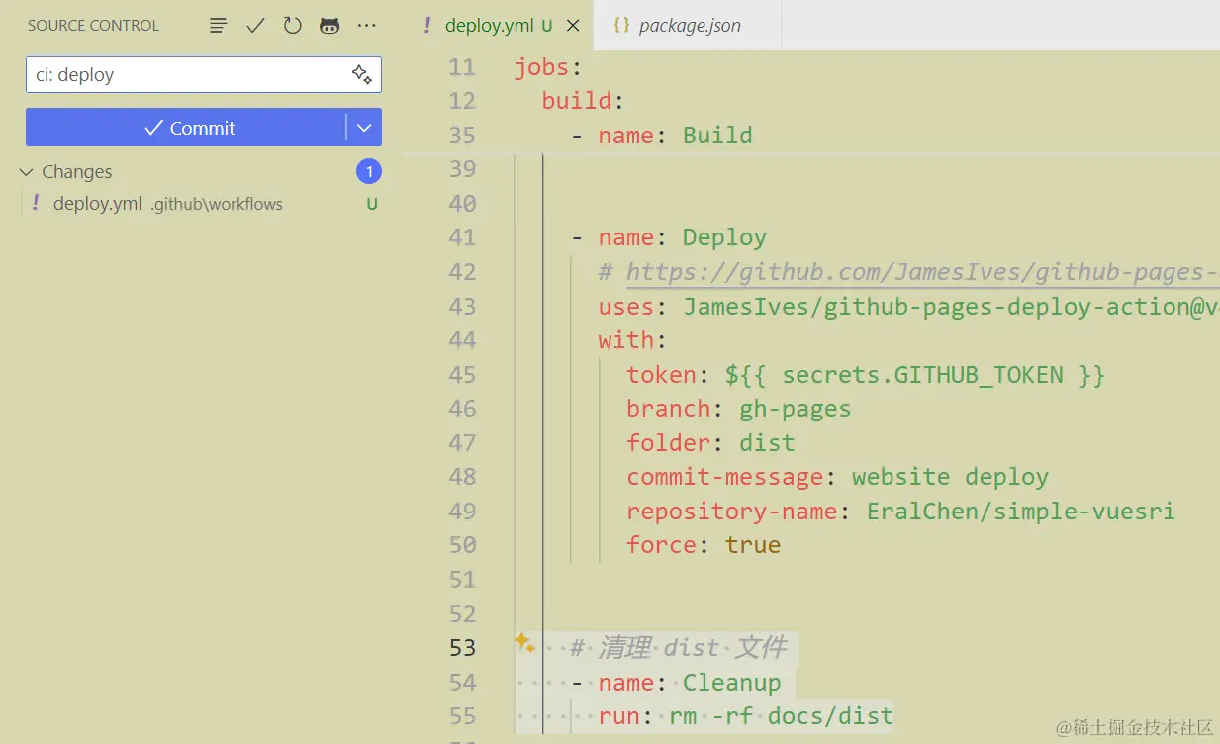Click 'uses: JamesIves/github-pages-deploy-action' line
Image resolution: width=1220 pixels, height=744 pixels.
tap(908, 306)
